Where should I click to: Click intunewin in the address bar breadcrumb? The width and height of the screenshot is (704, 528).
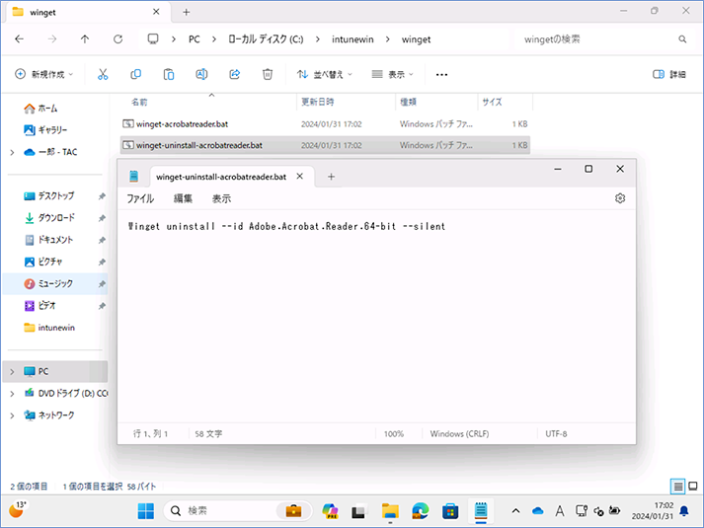pos(352,39)
